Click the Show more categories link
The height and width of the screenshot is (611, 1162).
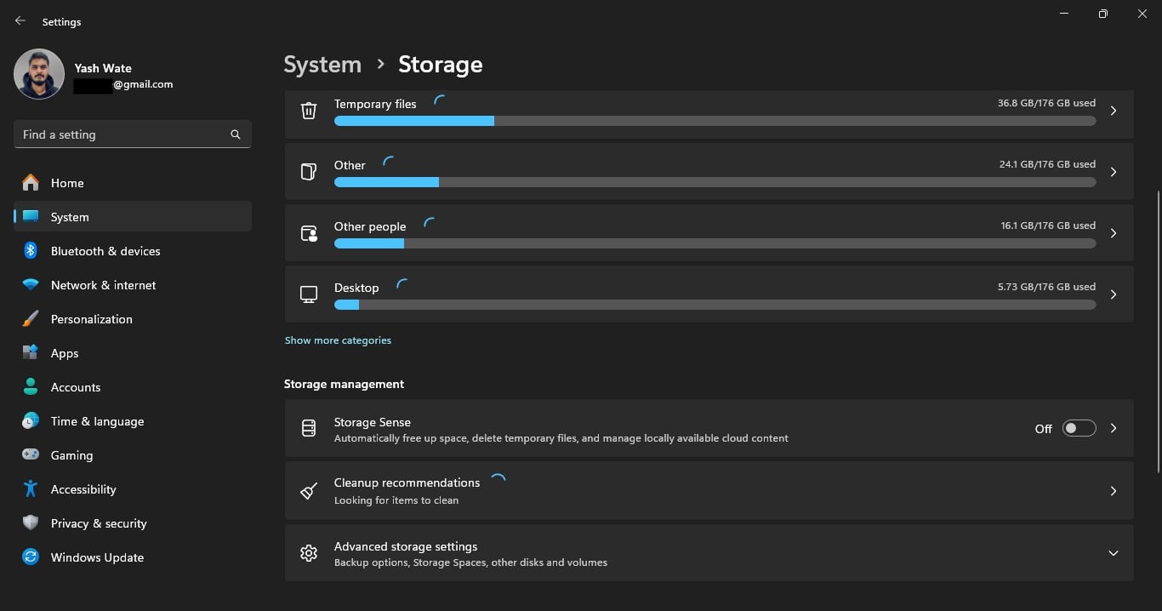338,340
